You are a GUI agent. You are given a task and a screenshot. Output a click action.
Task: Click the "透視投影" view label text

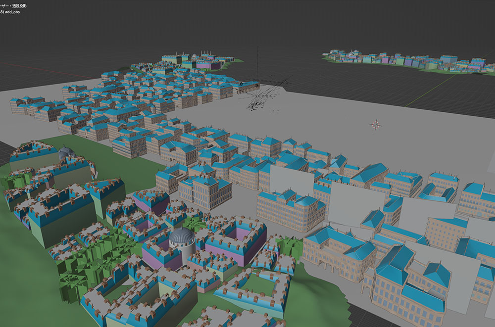click(x=20, y=6)
